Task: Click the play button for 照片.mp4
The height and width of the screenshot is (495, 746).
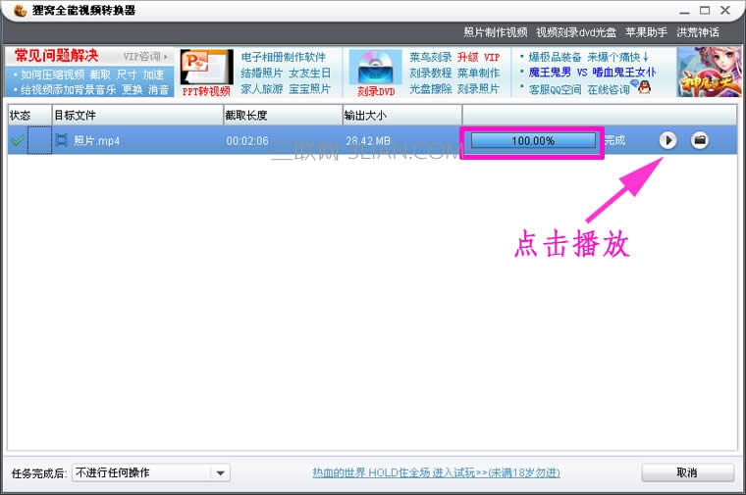Action: 667,140
